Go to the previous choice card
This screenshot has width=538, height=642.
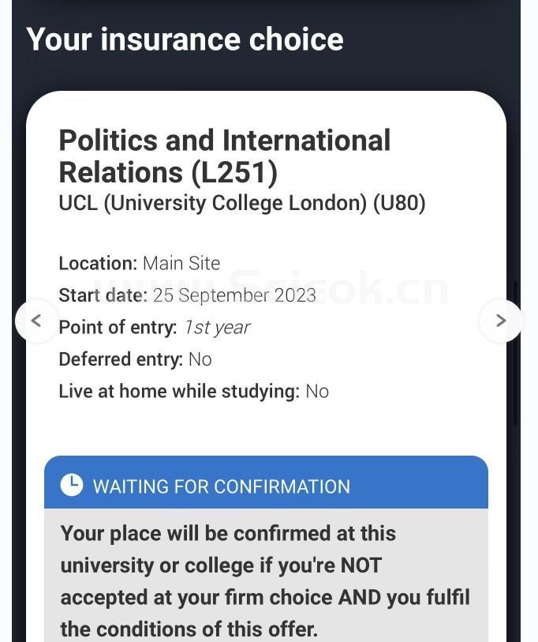pyautogui.click(x=36, y=321)
